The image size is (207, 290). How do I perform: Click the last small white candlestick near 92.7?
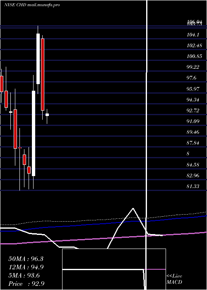pyautogui.click(x=47, y=115)
